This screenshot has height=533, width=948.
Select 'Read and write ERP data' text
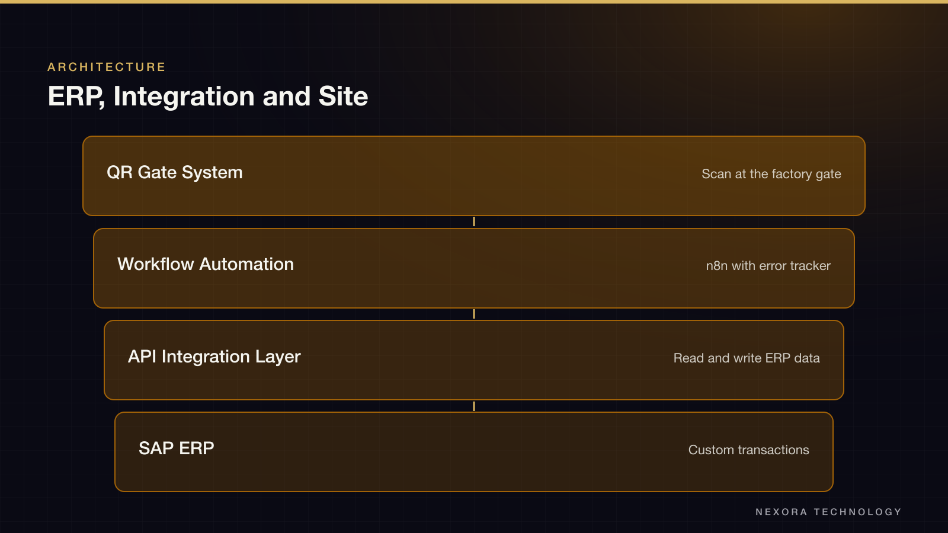click(x=747, y=358)
